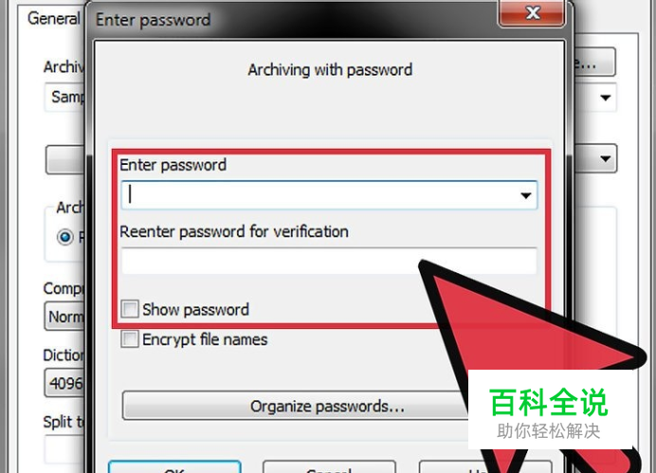The width and height of the screenshot is (656, 473).
Task: Expand the profiles dropdown arrow behind dialog
Action: pos(605,159)
